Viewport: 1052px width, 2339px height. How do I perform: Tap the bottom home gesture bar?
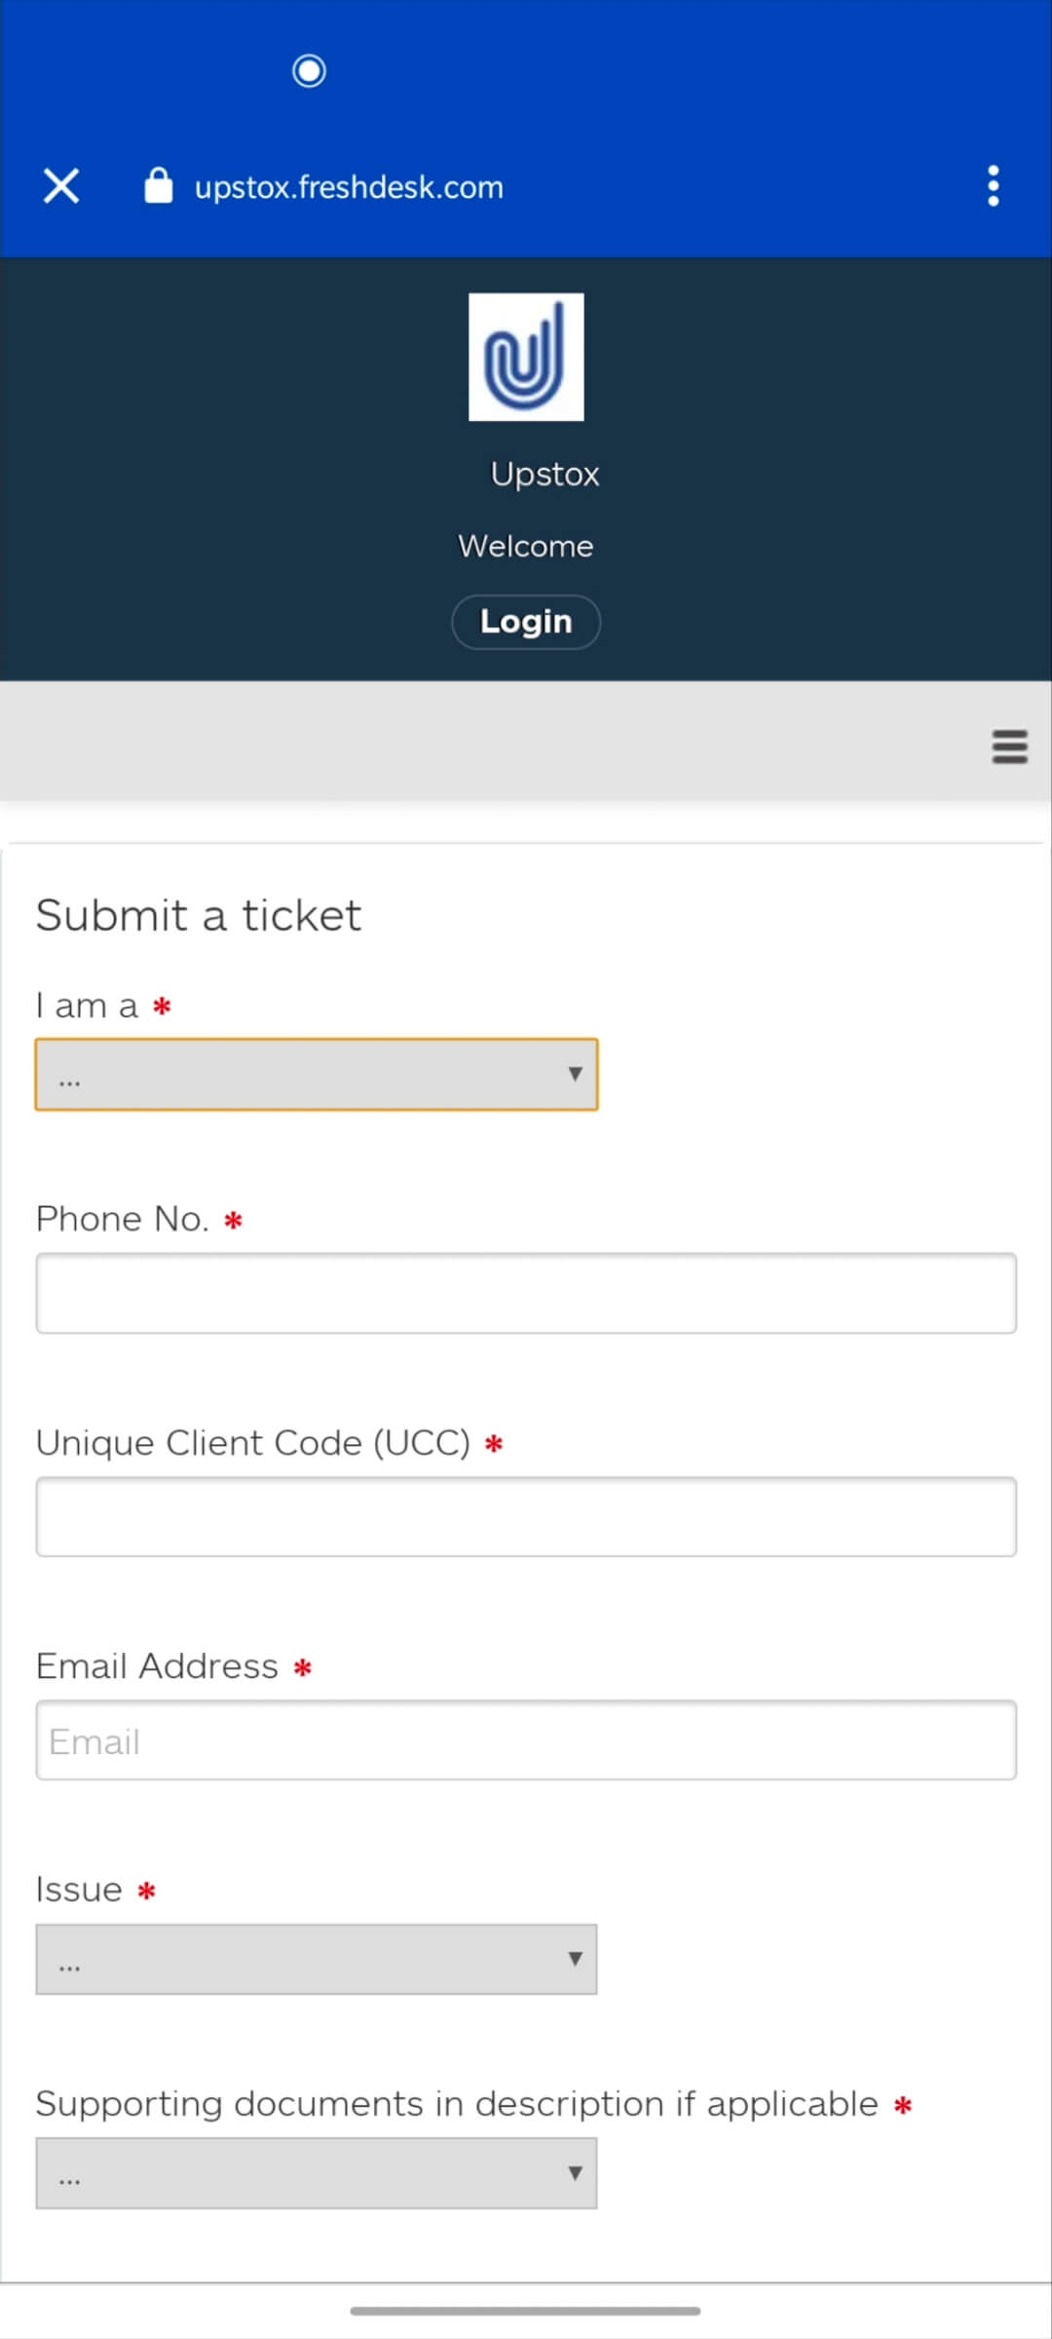click(526, 2311)
